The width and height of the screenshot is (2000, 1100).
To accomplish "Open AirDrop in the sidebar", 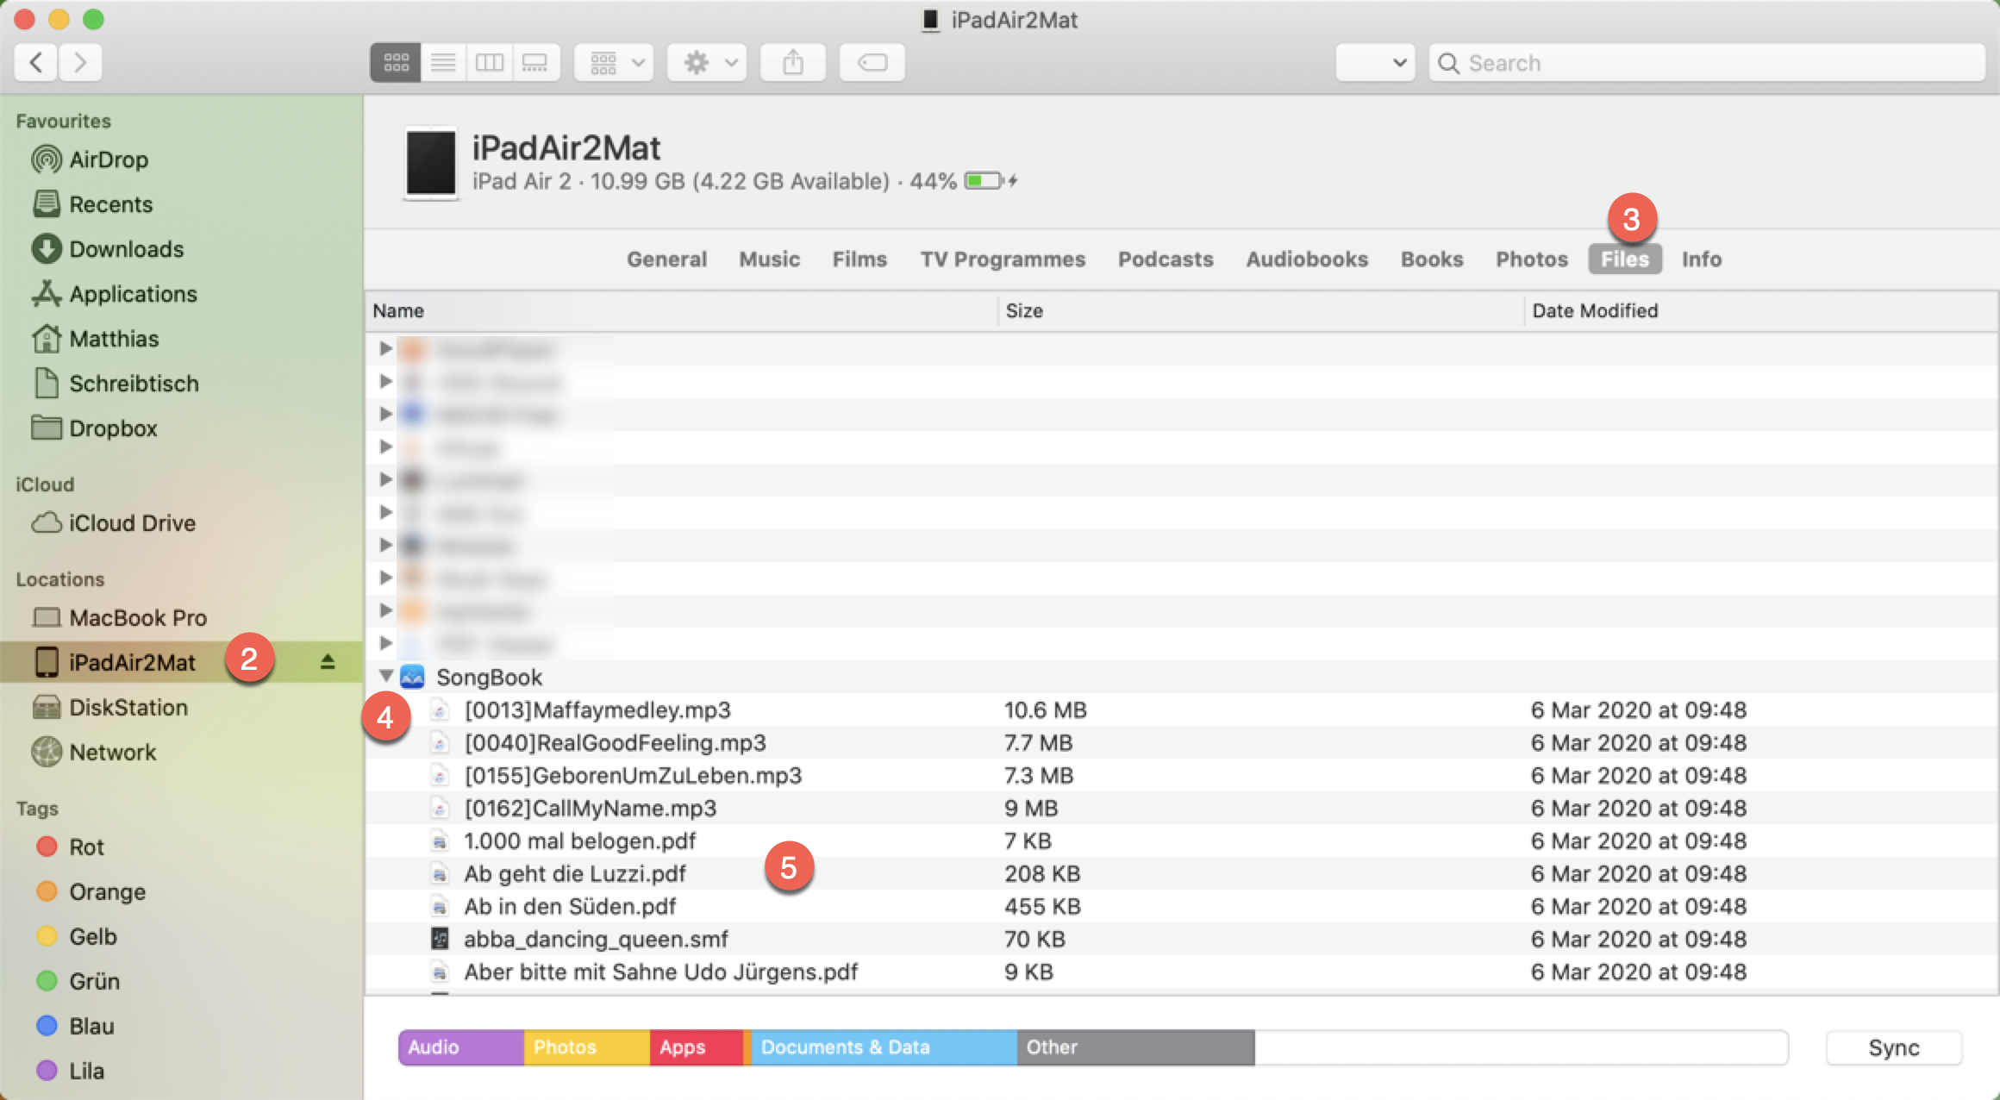I will (x=109, y=159).
